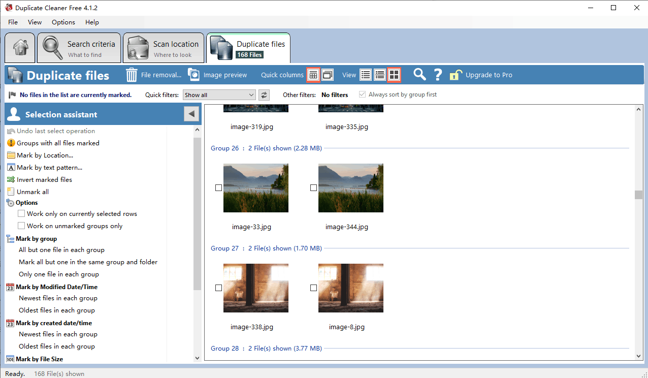Click the Mark by Modified Date/Time calendar icon
The height and width of the screenshot is (378, 648).
pyautogui.click(x=11, y=287)
